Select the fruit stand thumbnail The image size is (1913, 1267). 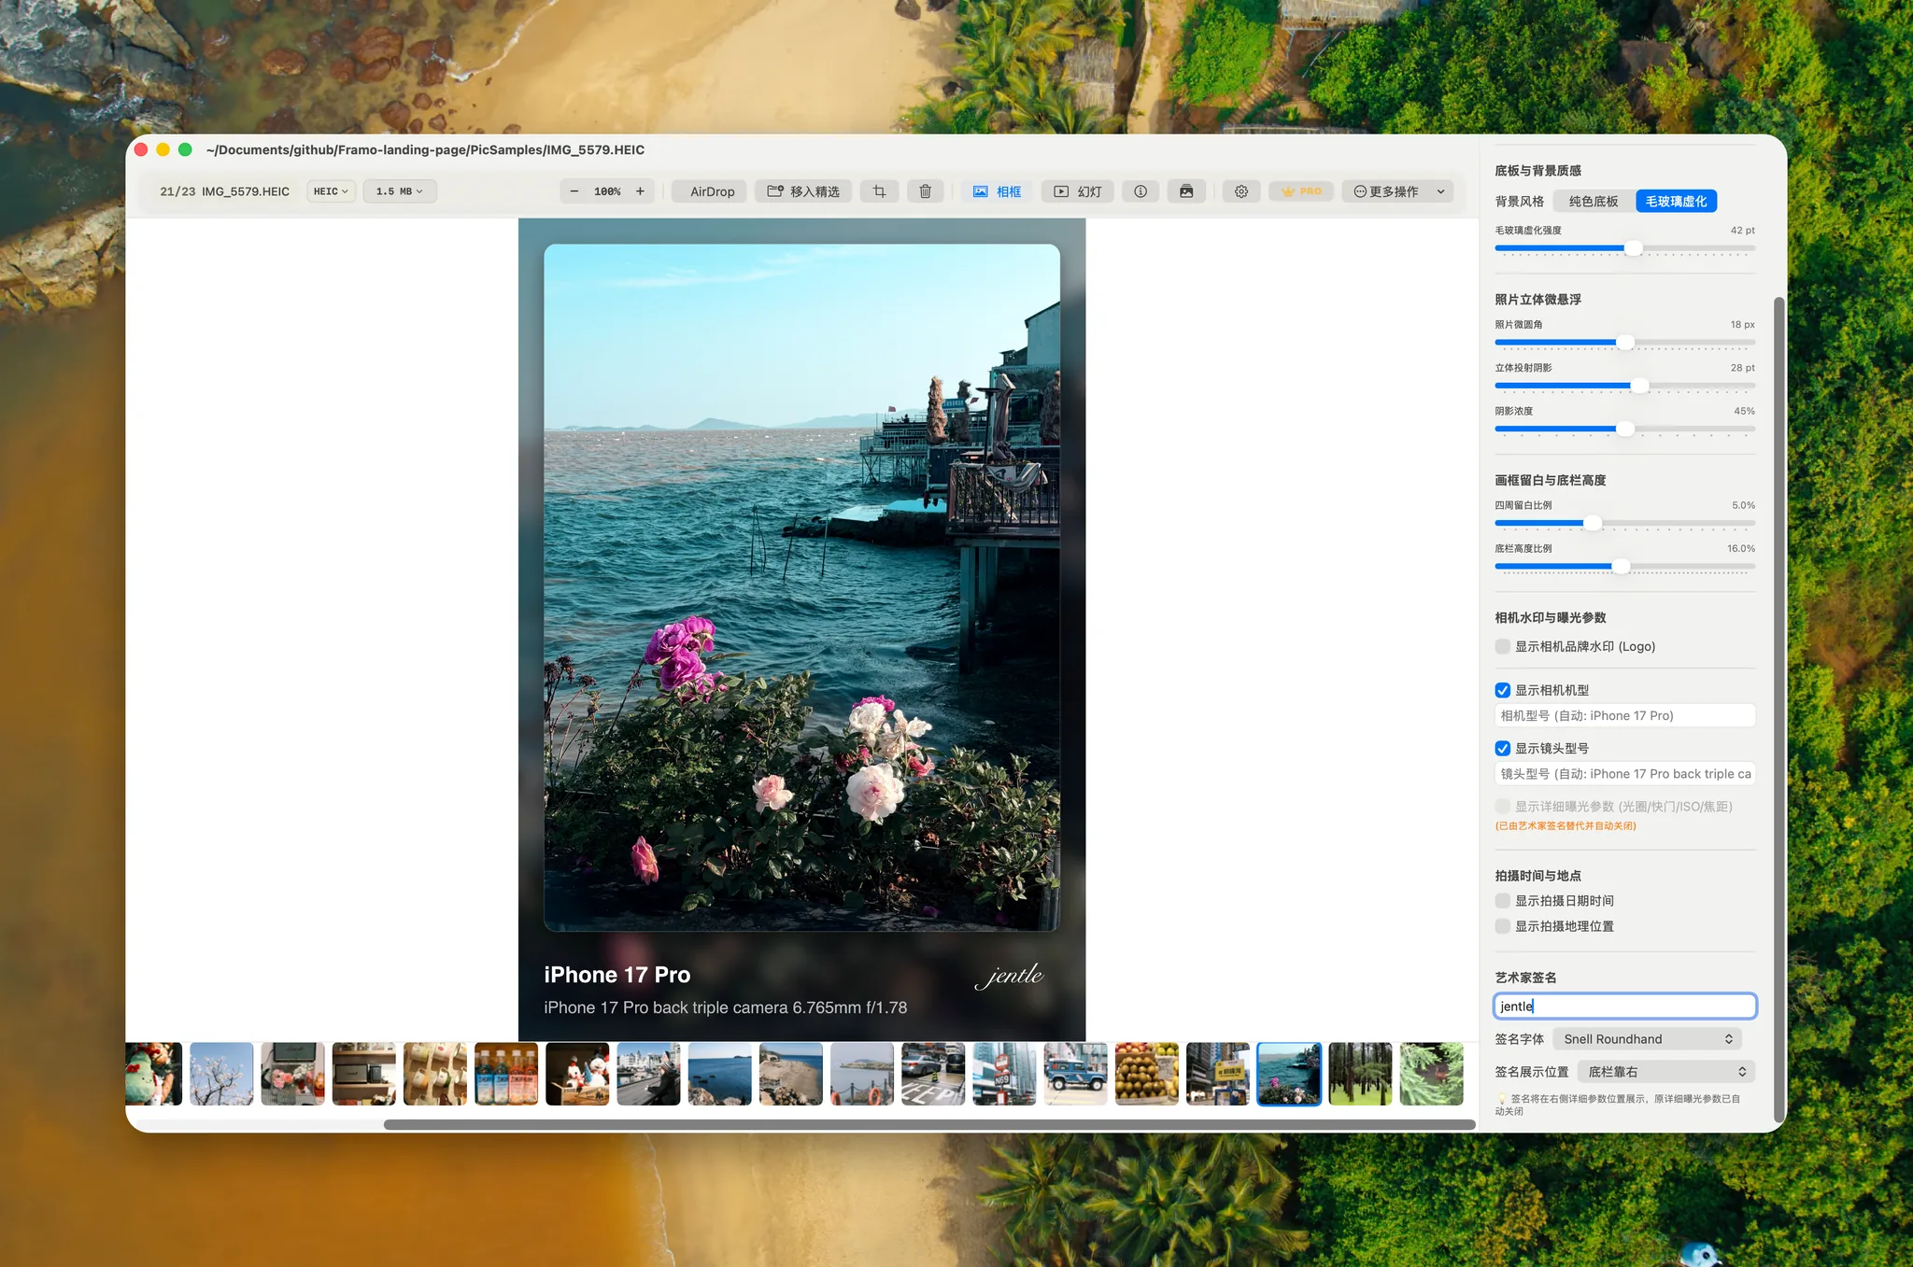coord(1146,1074)
